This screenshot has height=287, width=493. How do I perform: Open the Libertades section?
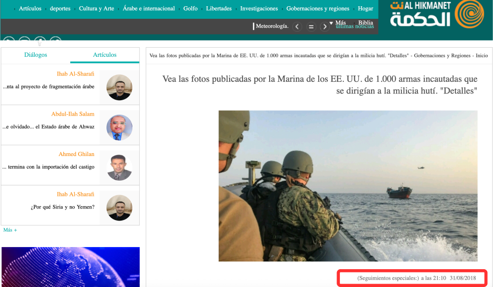[x=219, y=9]
